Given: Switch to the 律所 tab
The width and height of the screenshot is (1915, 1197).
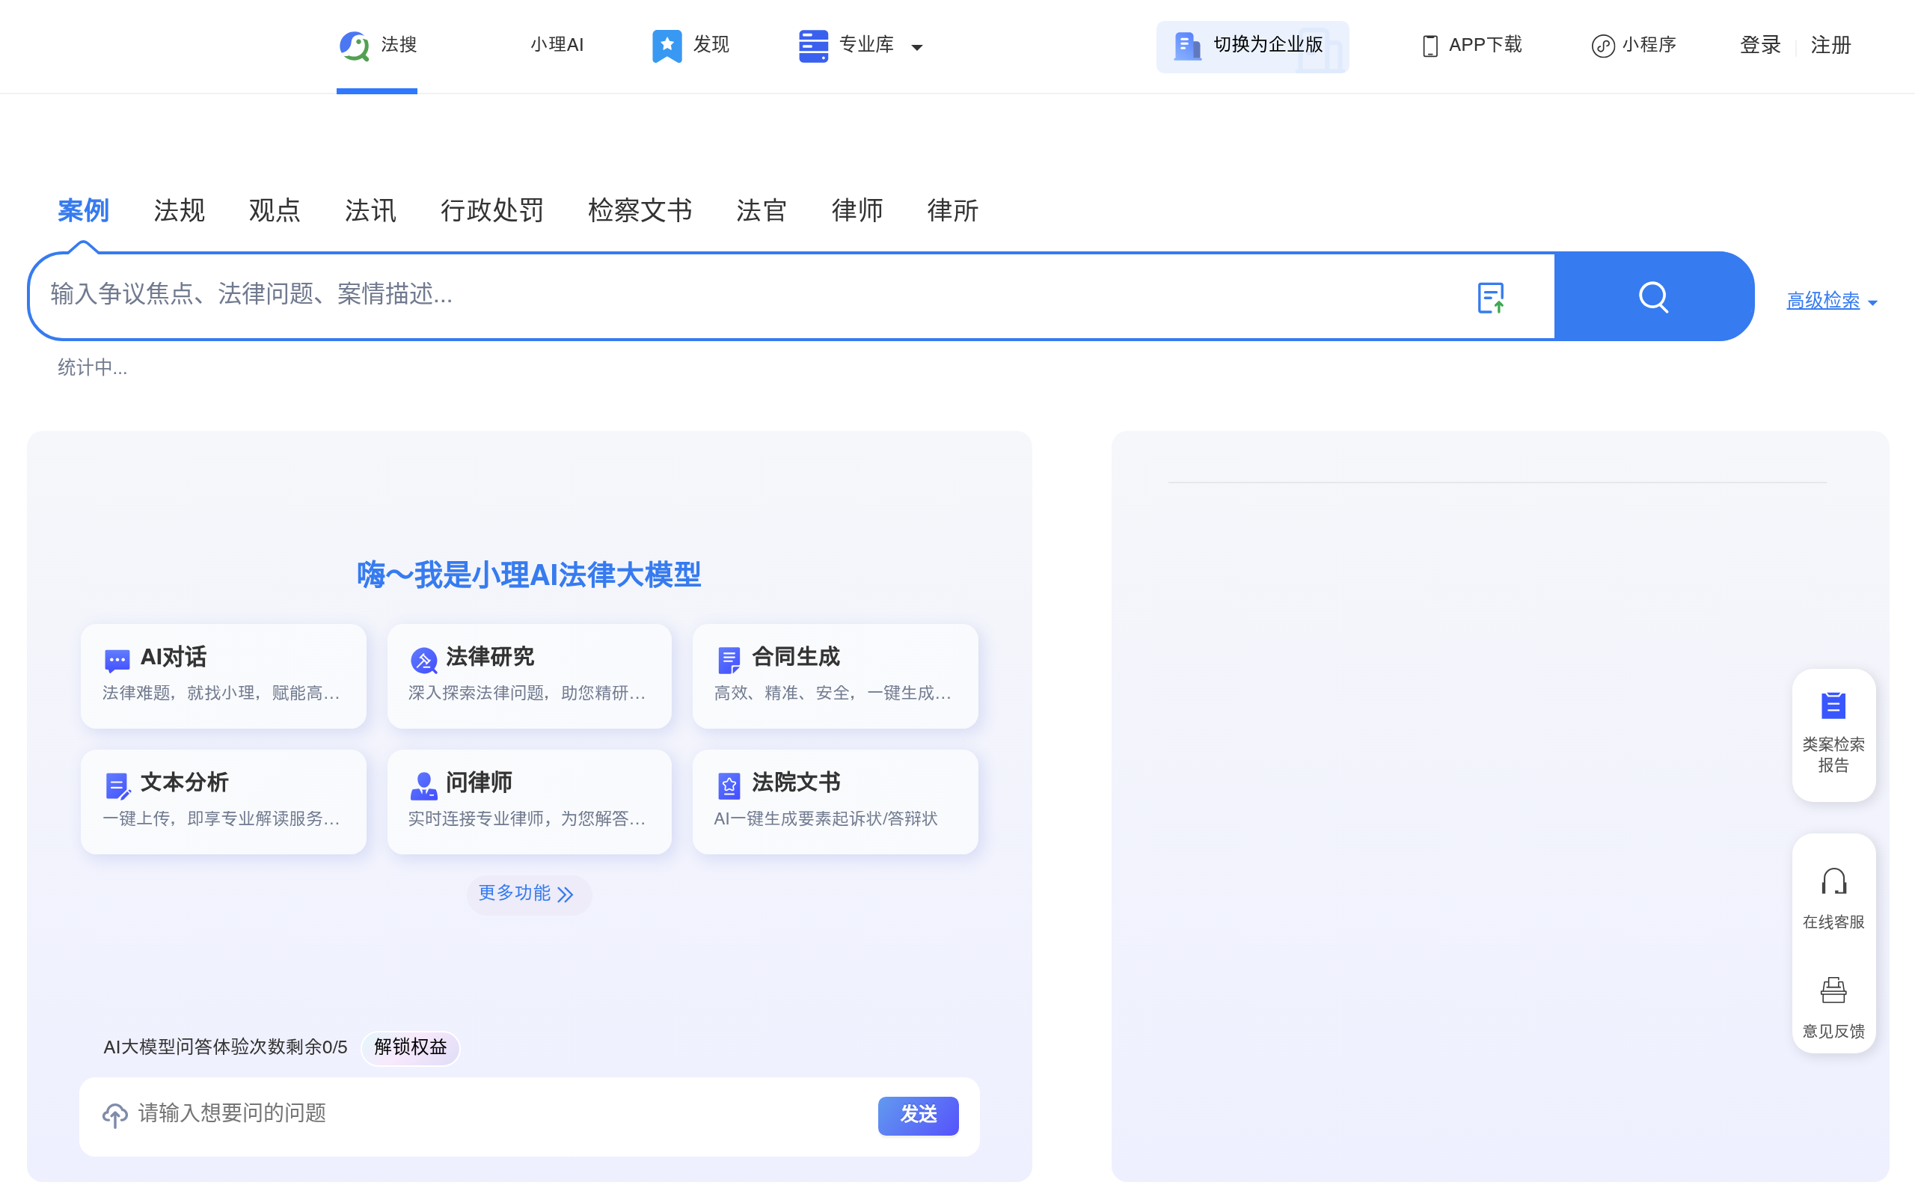Looking at the screenshot, I should click(x=953, y=210).
